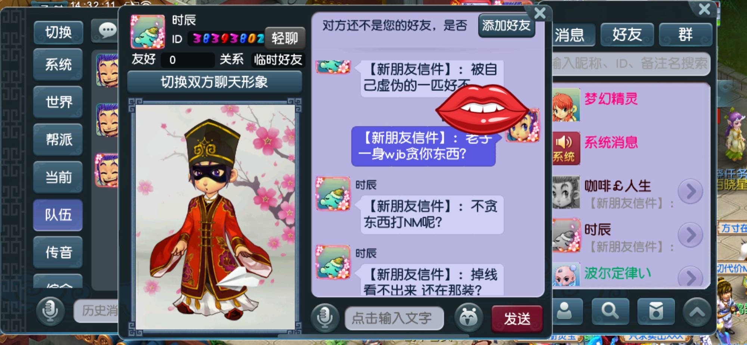Screen dimensions: 747x345
Task: Collapse panel with the up-arrow round button
Action: click(697, 312)
